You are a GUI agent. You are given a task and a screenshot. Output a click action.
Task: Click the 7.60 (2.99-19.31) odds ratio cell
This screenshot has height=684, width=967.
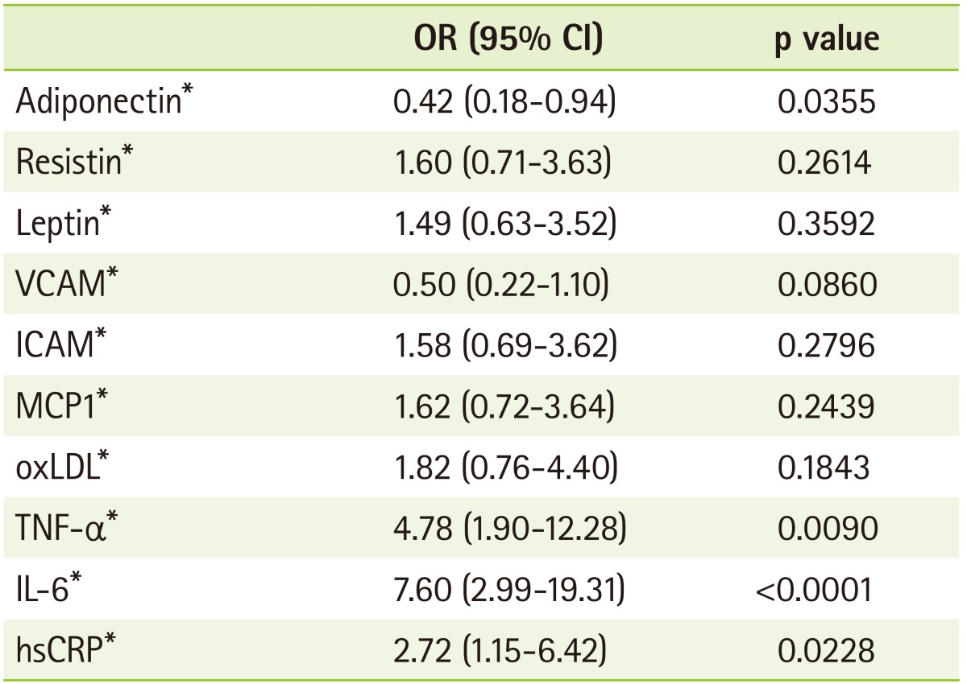pos(505,591)
